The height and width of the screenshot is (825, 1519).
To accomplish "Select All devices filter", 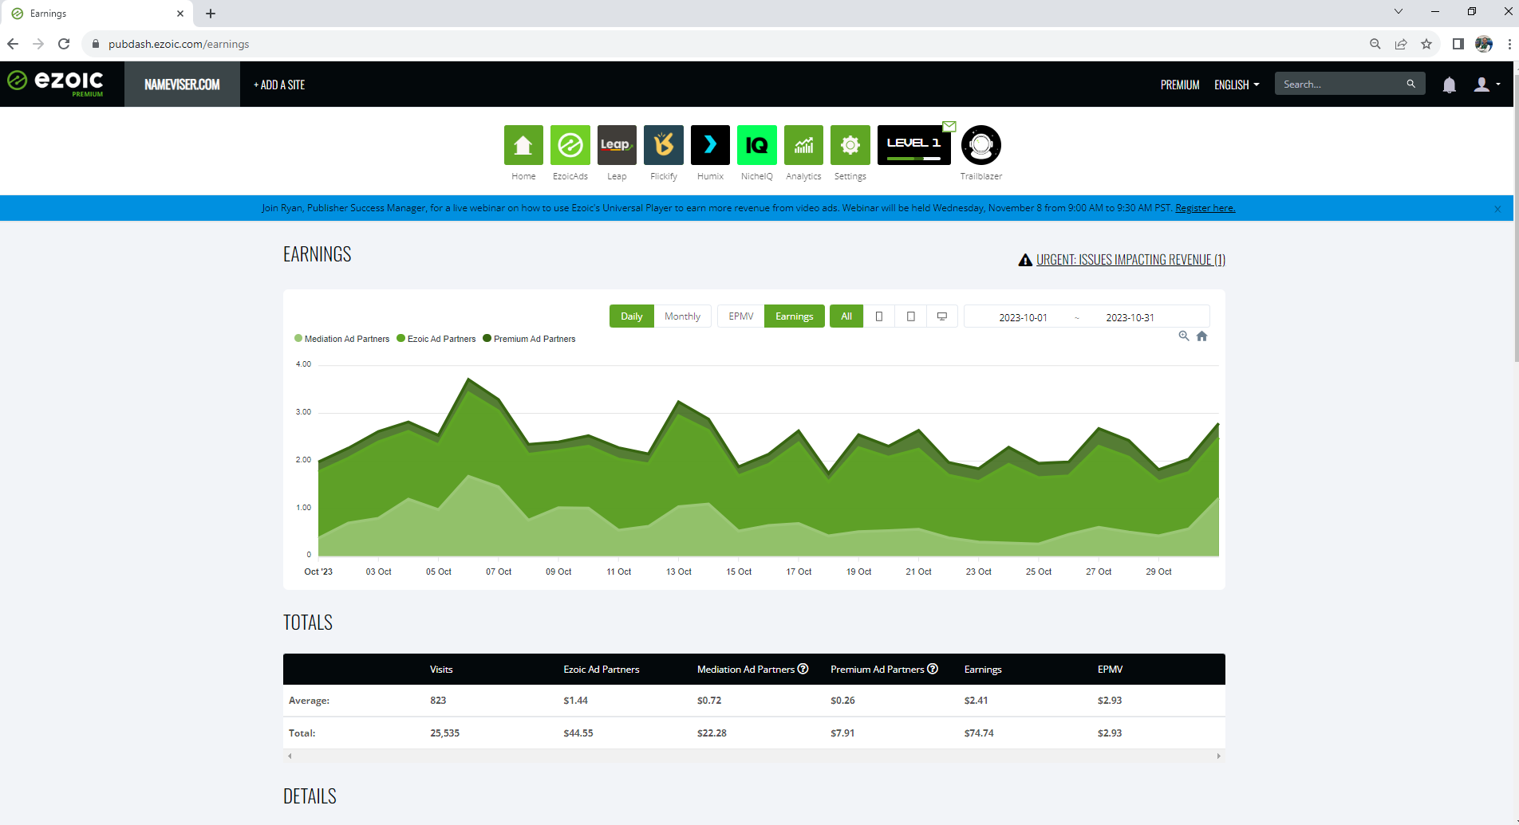I will (x=846, y=316).
